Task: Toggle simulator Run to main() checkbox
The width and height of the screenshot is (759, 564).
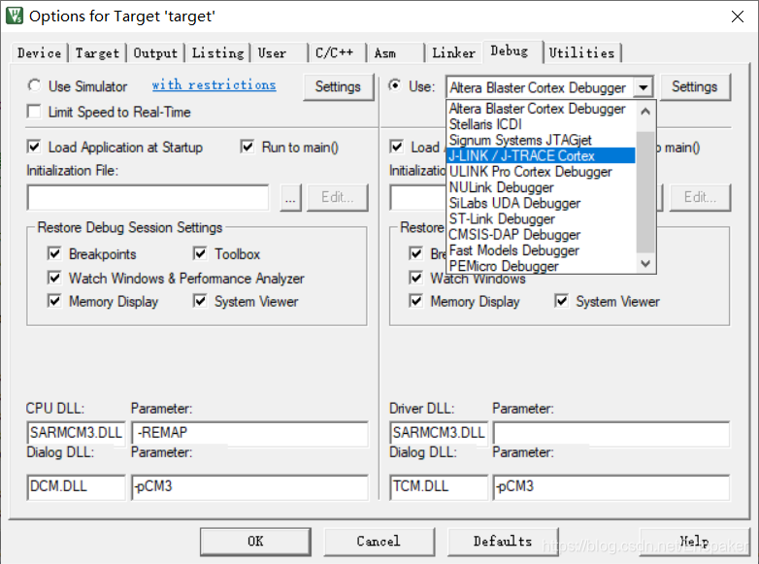Action: tap(247, 147)
